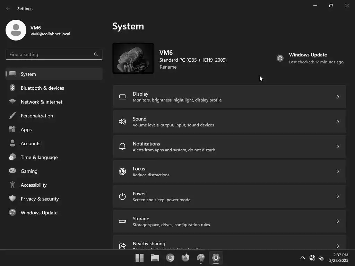Click the Privacy & security shield icon
Viewport: 355px width, 266px height.
tap(12, 198)
